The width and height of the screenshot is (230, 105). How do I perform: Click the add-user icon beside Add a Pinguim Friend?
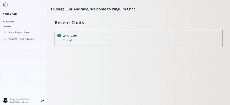(5, 32)
